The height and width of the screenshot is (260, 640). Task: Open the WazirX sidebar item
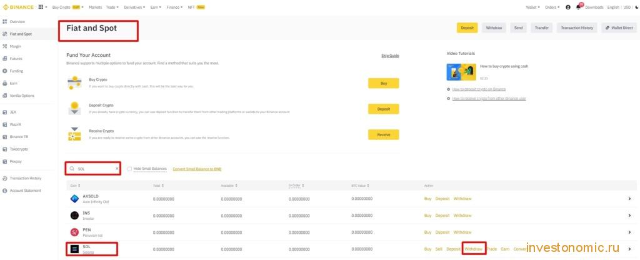(x=15, y=124)
